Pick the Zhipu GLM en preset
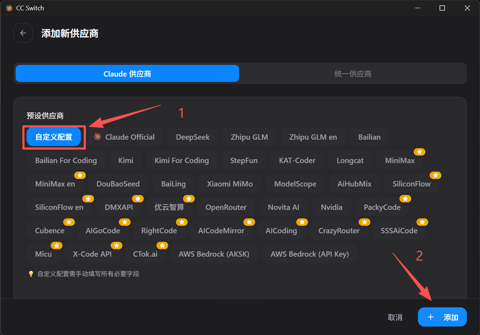This screenshot has width=480, height=335. coord(313,137)
